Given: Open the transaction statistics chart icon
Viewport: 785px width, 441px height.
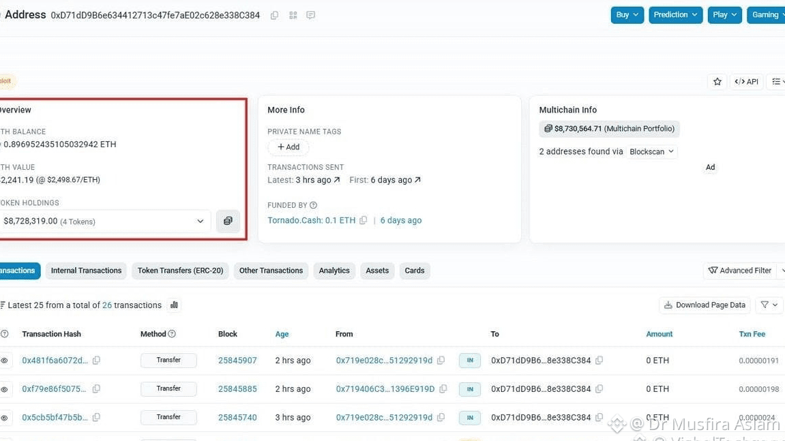Looking at the screenshot, I should pos(174,305).
